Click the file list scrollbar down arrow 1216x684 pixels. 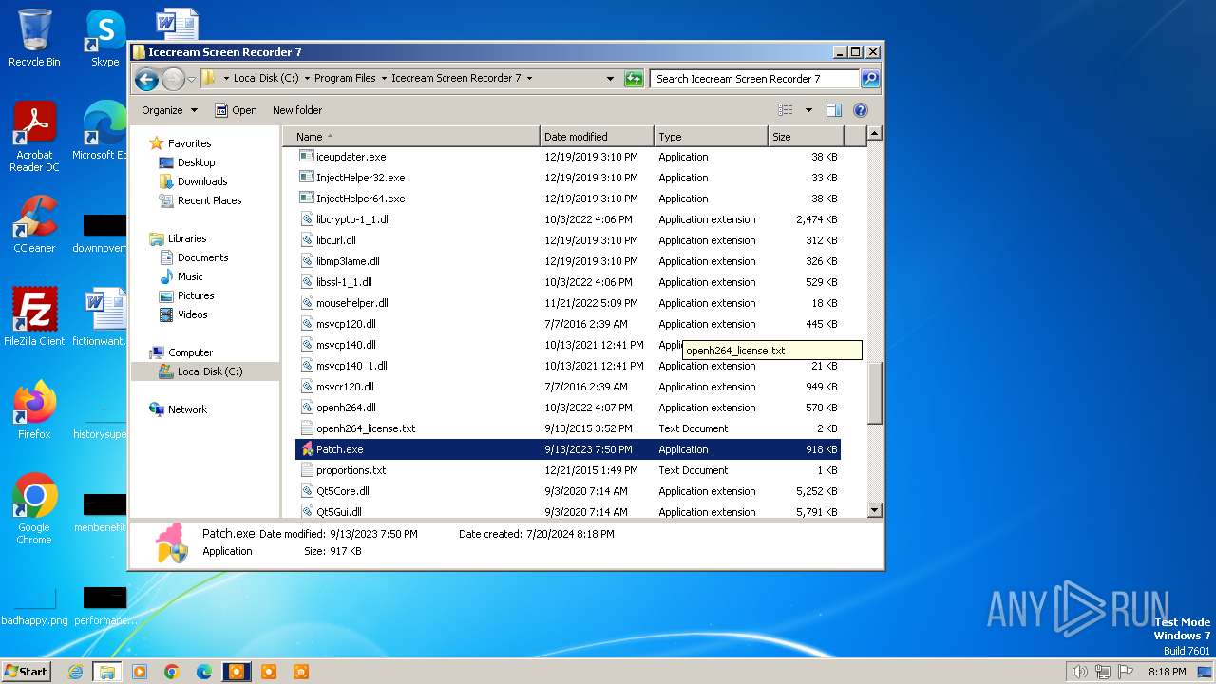(x=875, y=510)
